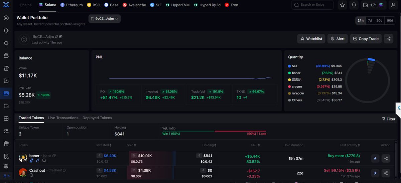Open the TikTok icon under boner
Image resolution: width=401 pixels, height=183 pixels.
point(31,161)
